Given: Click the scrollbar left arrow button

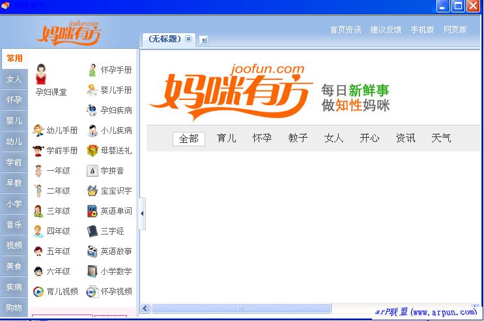Looking at the screenshot, I should [x=145, y=309].
